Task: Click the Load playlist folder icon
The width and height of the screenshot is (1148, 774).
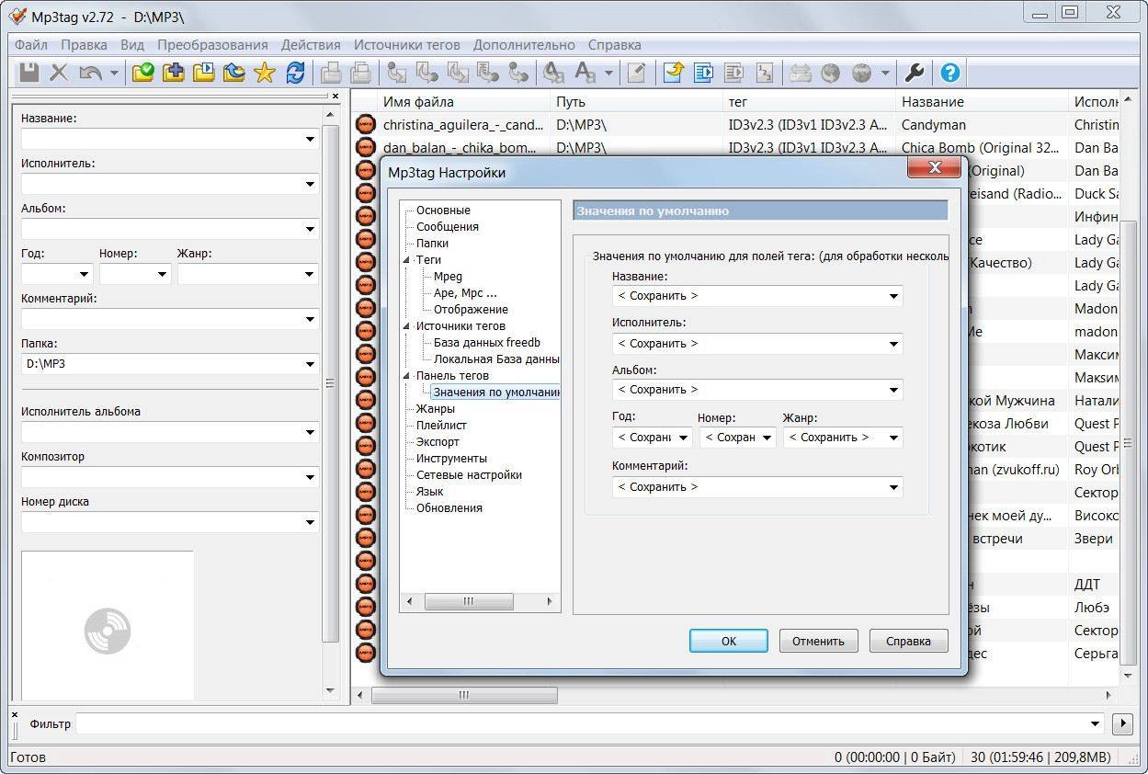Action: tap(203, 73)
